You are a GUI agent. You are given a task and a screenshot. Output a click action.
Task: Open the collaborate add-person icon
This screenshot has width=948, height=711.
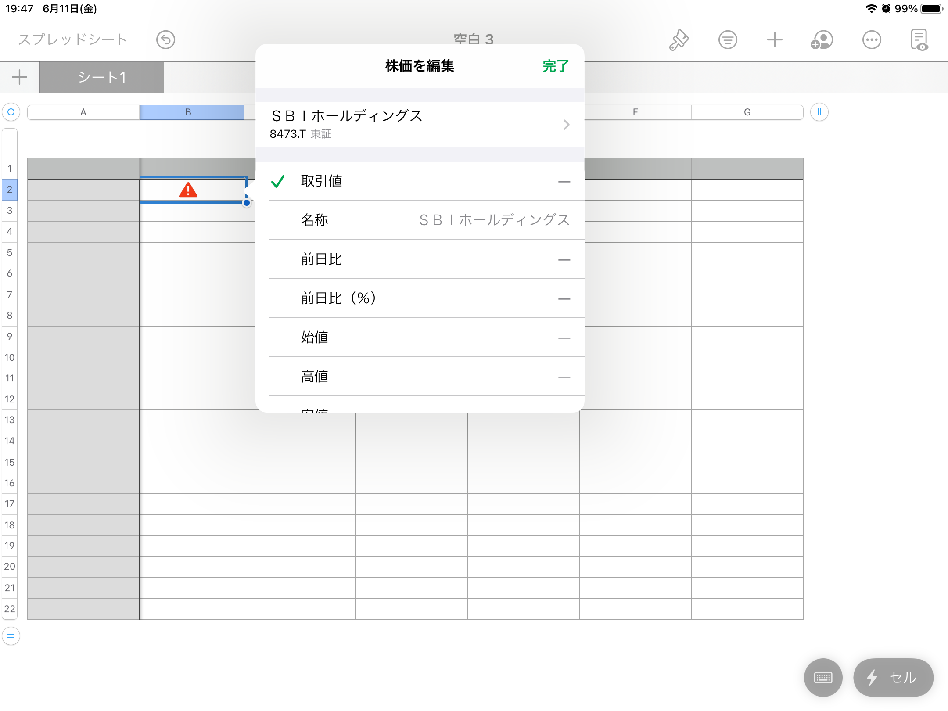coord(822,40)
